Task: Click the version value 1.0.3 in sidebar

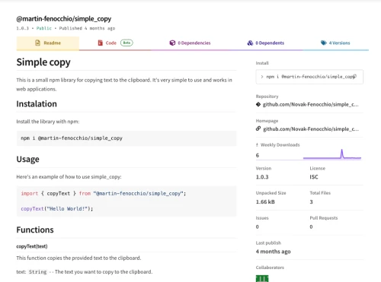Action: pyautogui.click(x=262, y=177)
